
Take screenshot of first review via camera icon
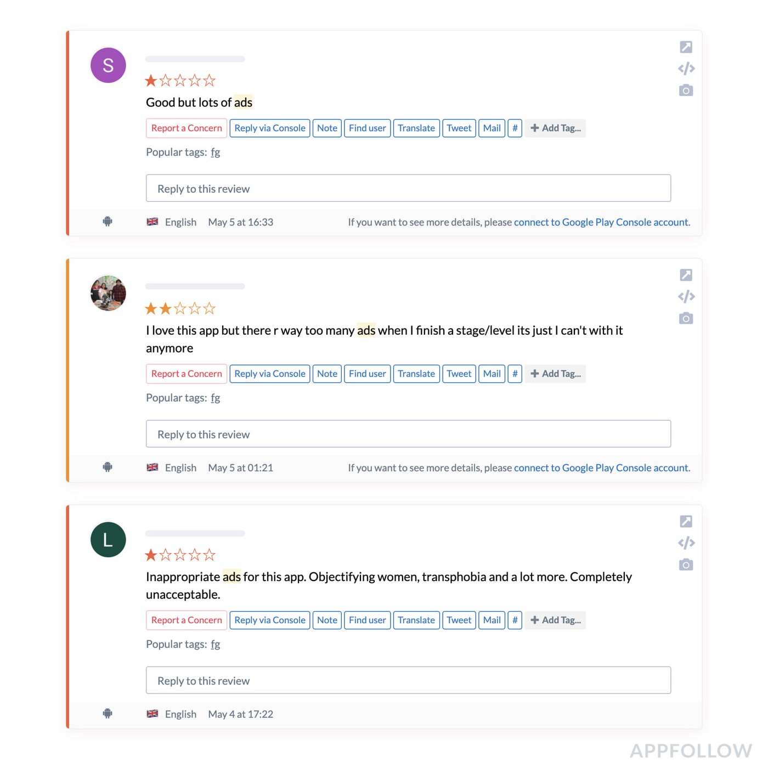tap(686, 91)
